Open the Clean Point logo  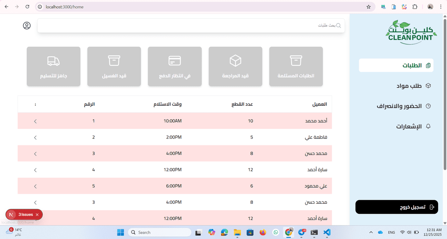[411, 31]
